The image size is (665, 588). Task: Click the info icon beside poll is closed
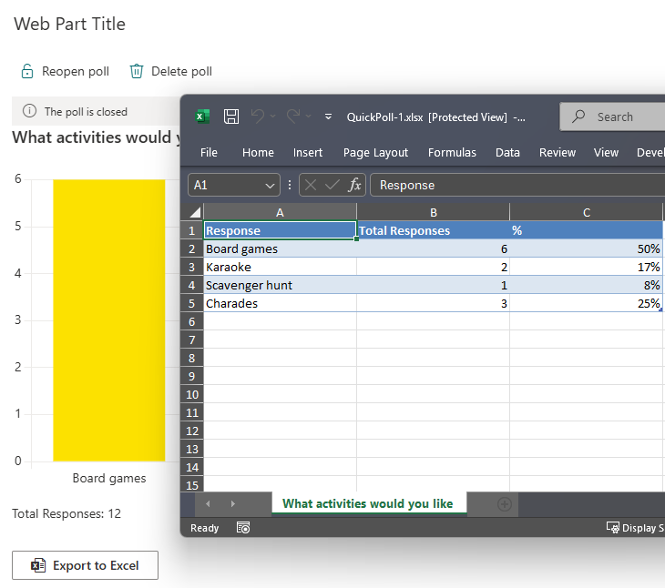(29, 111)
